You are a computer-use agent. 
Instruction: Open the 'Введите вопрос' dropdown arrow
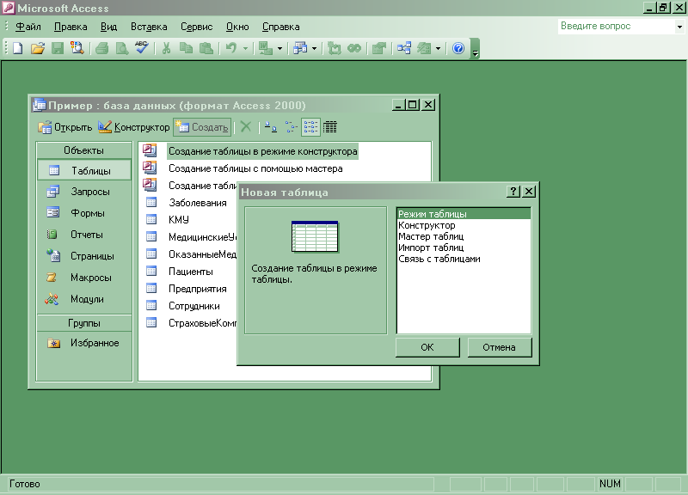point(679,27)
